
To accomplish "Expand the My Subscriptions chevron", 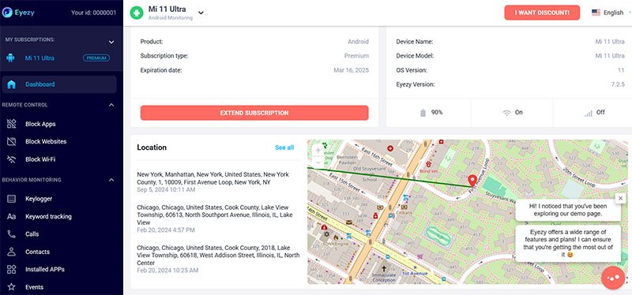I will pyautogui.click(x=111, y=42).
